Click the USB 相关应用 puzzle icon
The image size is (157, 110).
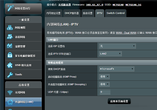click(x=10, y=65)
